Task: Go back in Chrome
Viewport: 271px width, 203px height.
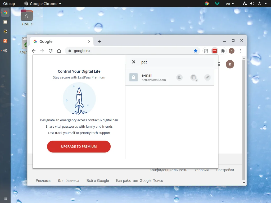Action: point(34,51)
